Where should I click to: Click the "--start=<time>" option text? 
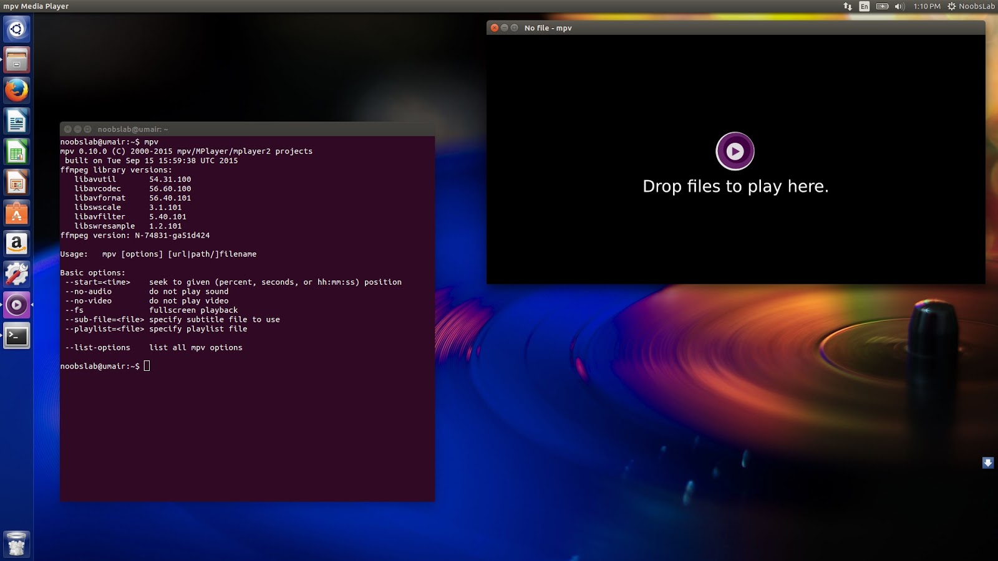(x=98, y=282)
